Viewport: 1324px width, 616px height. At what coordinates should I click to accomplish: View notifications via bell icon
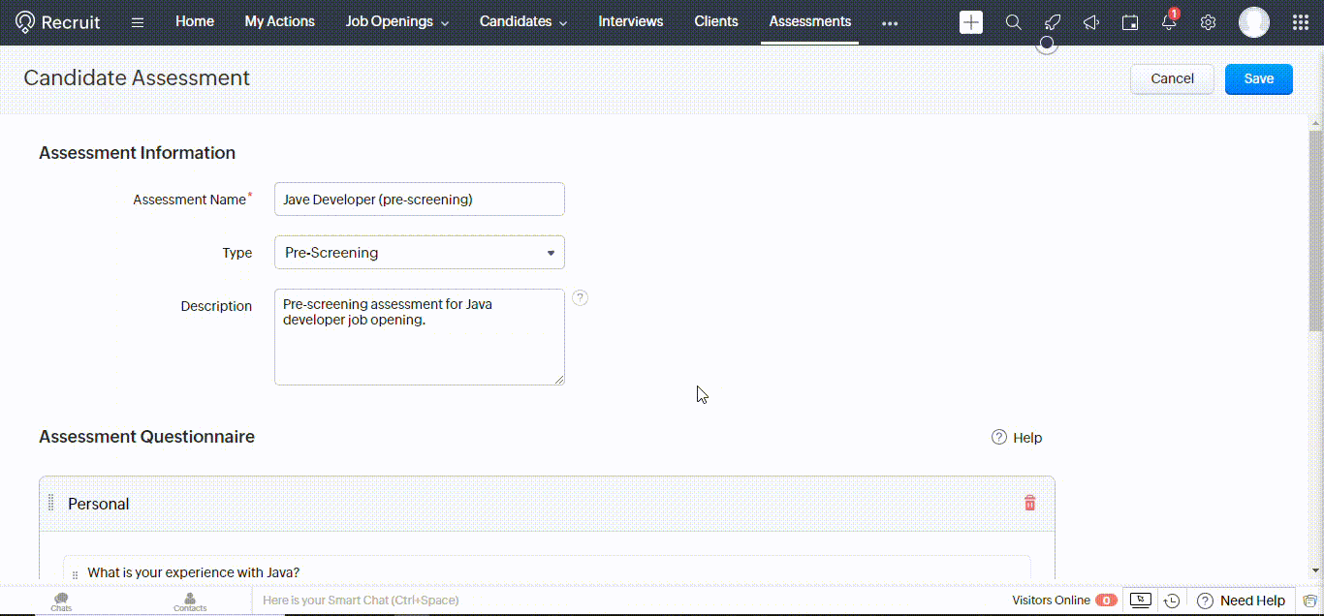click(x=1169, y=22)
